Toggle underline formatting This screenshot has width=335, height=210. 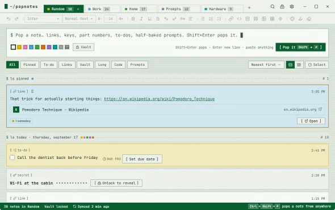pyautogui.click(x=149, y=19)
